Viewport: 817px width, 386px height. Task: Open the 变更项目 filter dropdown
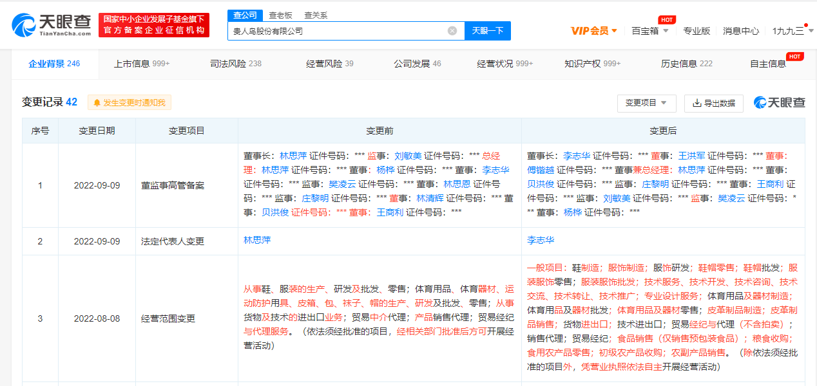point(646,103)
